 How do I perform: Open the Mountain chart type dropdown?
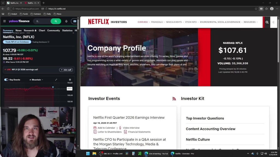36,80
